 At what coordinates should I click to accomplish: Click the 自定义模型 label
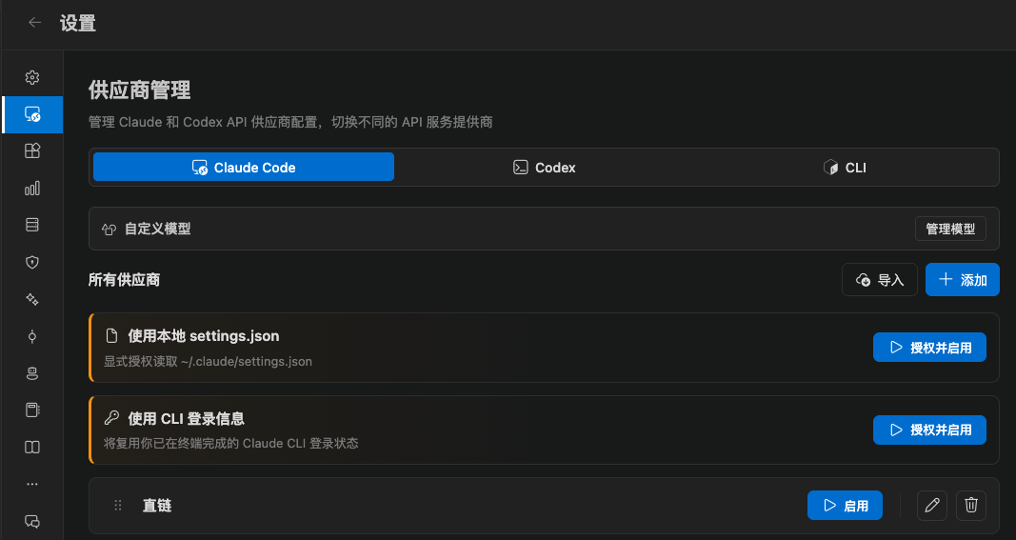click(x=158, y=229)
